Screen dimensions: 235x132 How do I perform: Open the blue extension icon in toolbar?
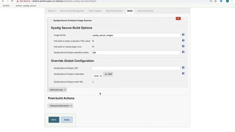pyautogui.click(x=221, y=1)
